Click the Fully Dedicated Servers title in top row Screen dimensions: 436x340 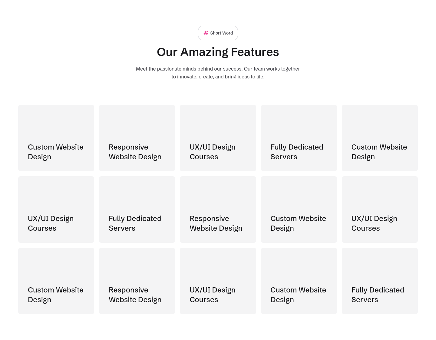tap(297, 152)
